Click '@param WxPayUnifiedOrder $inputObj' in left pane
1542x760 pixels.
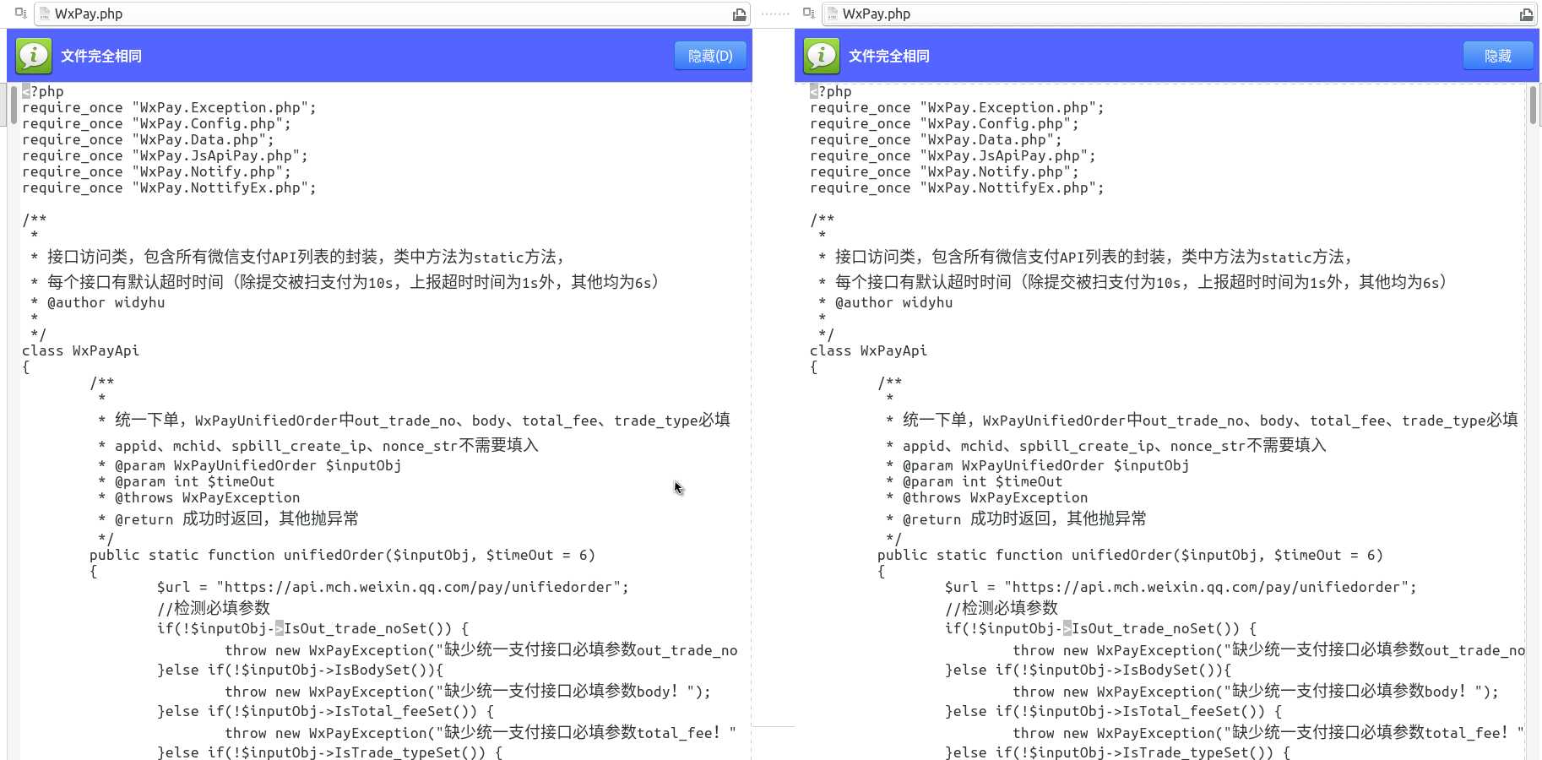pos(258,465)
